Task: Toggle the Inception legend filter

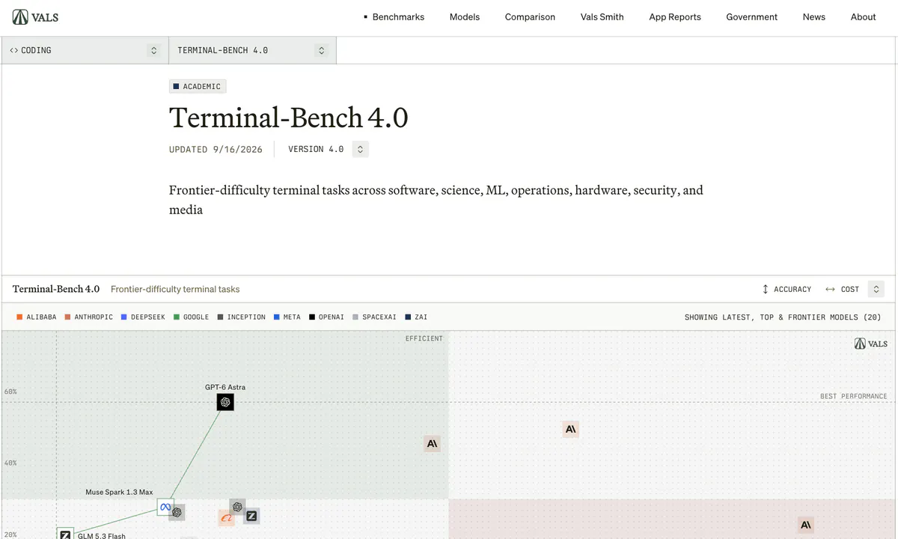Action: 242,317
